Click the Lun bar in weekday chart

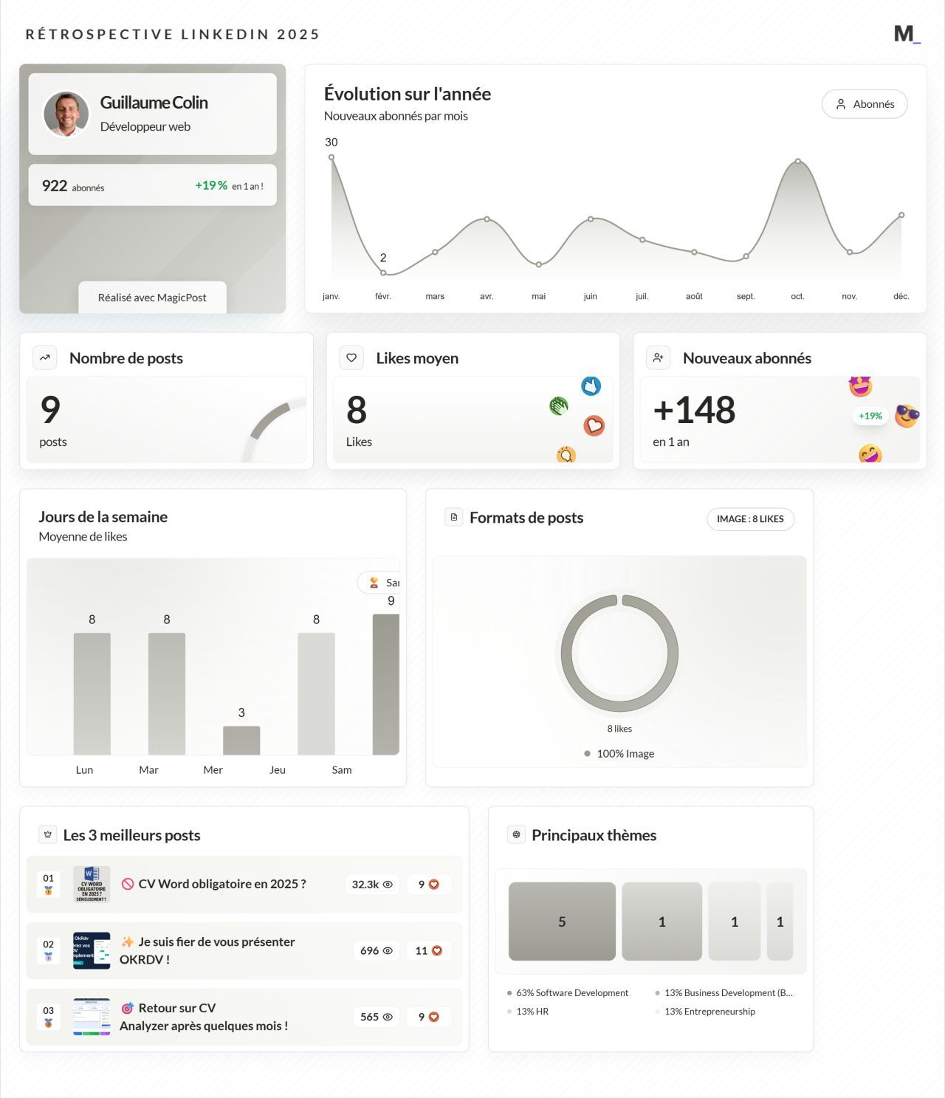[92, 694]
